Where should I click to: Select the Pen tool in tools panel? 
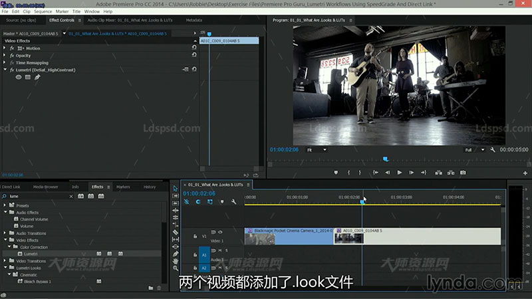pos(175,254)
